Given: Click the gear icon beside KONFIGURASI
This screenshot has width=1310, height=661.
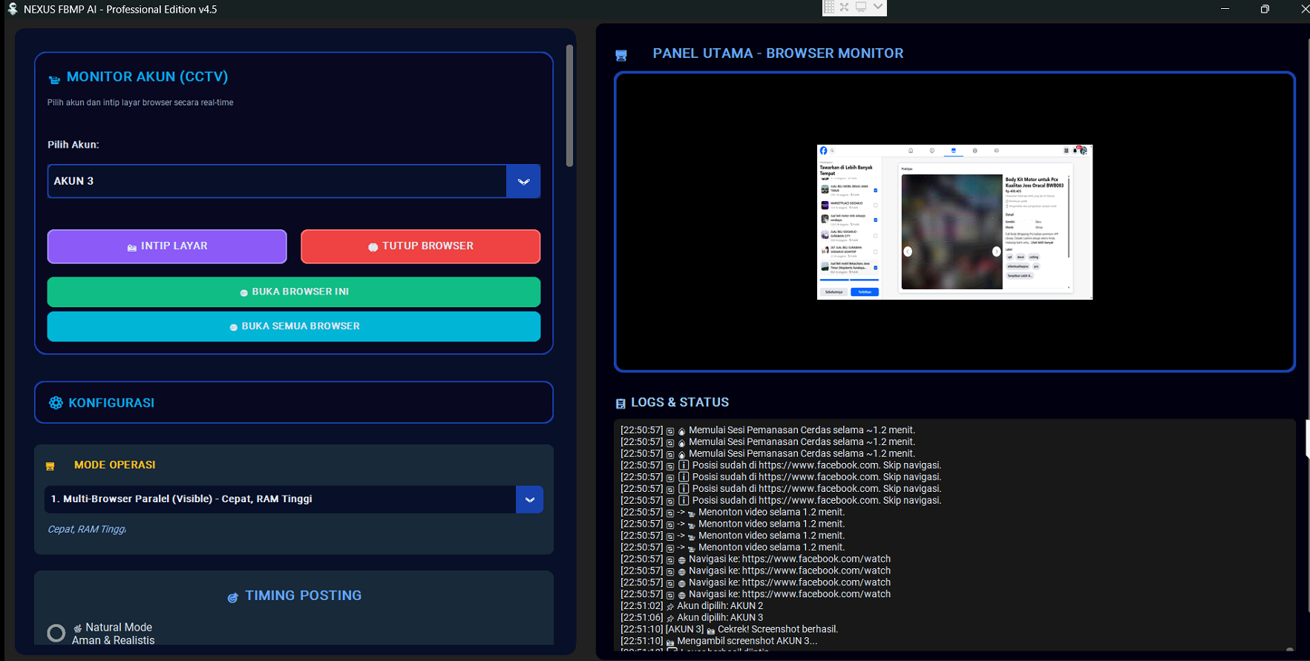Looking at the screenshot, I should pyautogui.click(x=56, y=403).
